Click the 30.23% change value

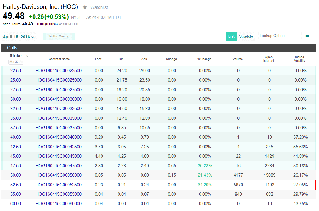tap(205, 166)
